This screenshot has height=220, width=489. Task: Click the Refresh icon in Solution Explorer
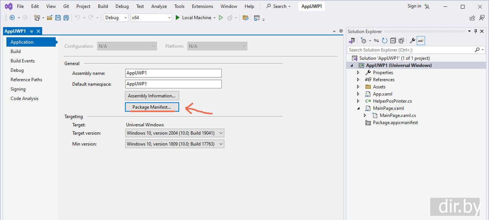coord(384,41)
